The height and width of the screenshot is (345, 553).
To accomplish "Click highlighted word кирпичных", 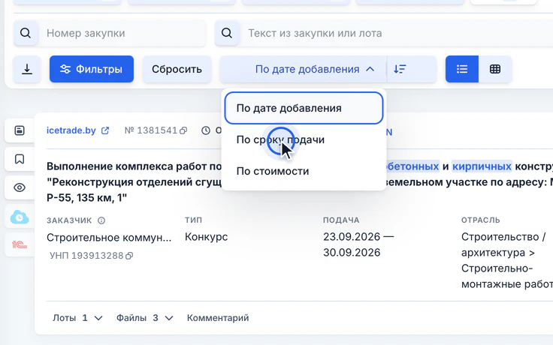I will point(482,166).
